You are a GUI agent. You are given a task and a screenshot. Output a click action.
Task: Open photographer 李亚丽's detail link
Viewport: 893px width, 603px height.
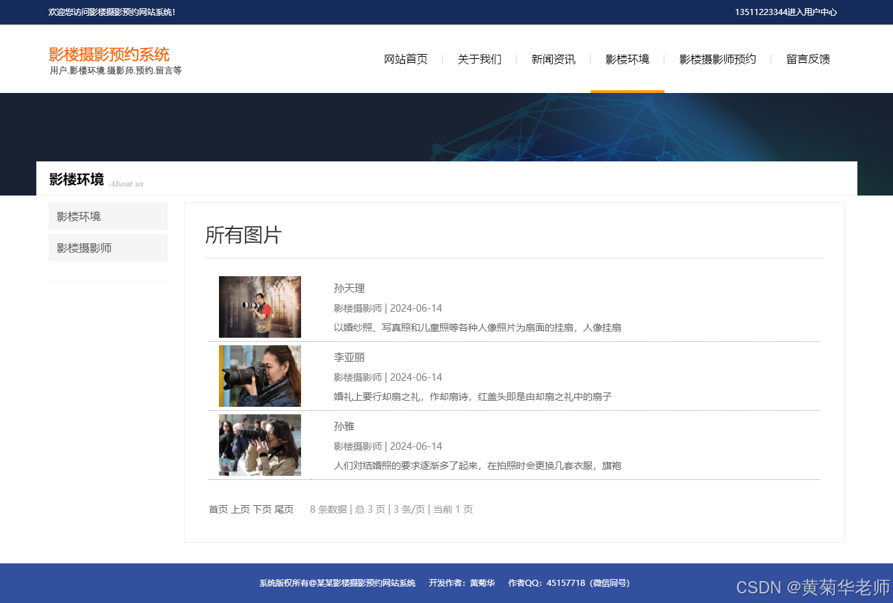(348, 357)
